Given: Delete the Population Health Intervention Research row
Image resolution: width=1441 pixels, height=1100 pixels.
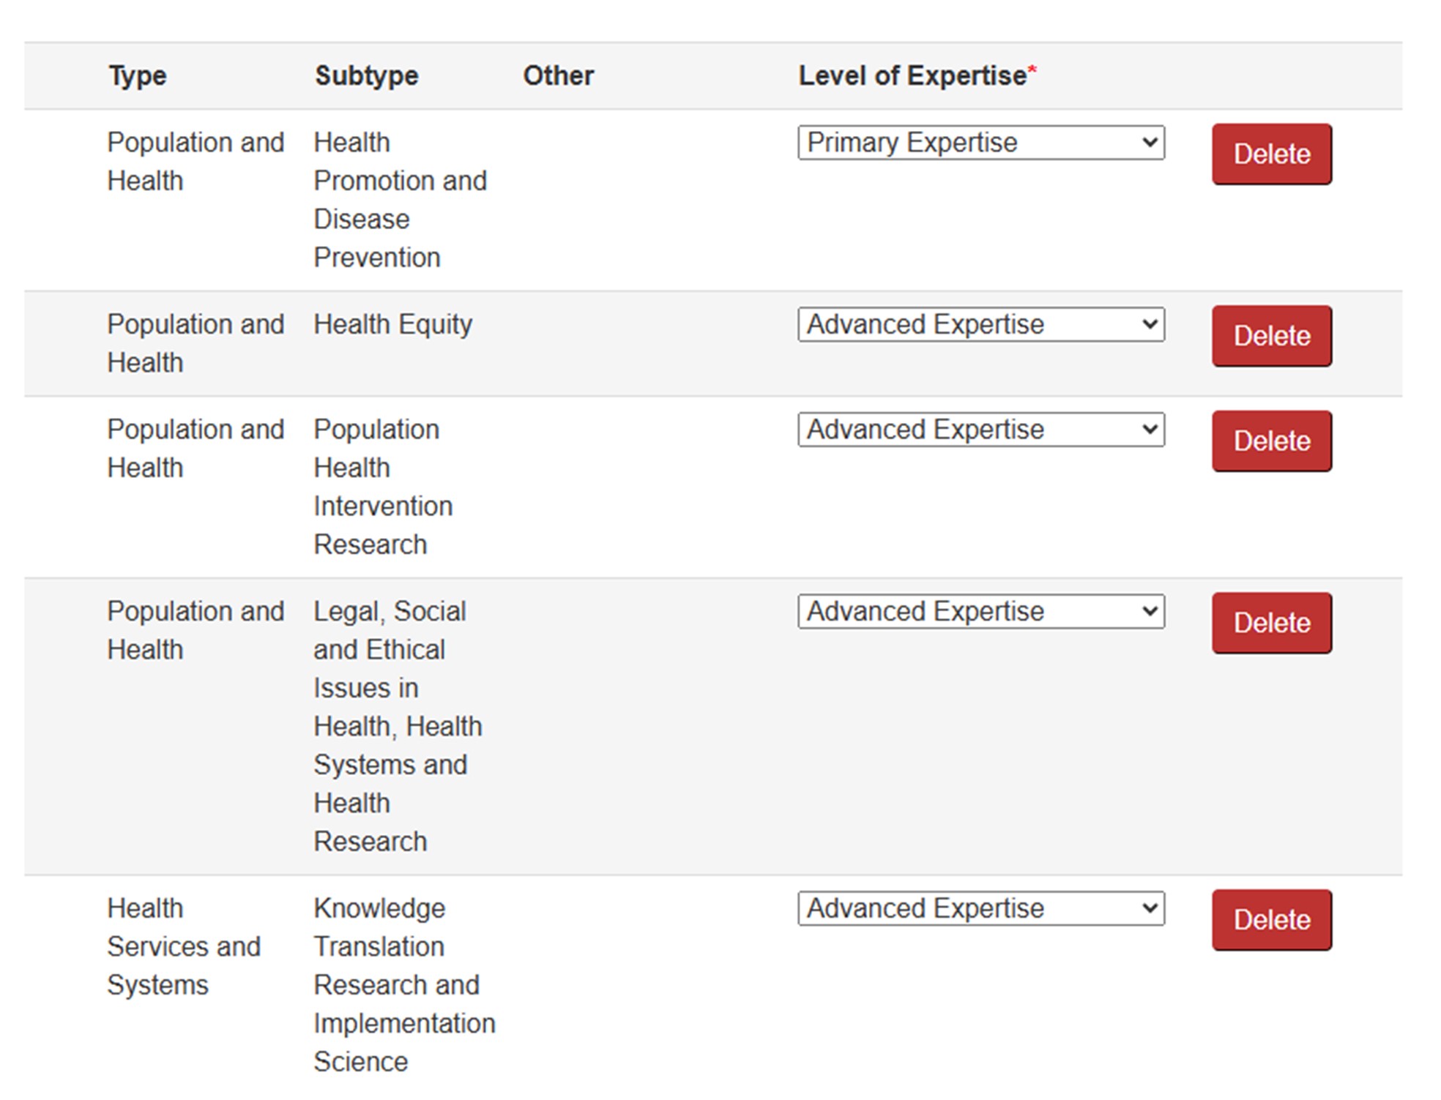Looking at the screenshot, I should (1271, 441).
